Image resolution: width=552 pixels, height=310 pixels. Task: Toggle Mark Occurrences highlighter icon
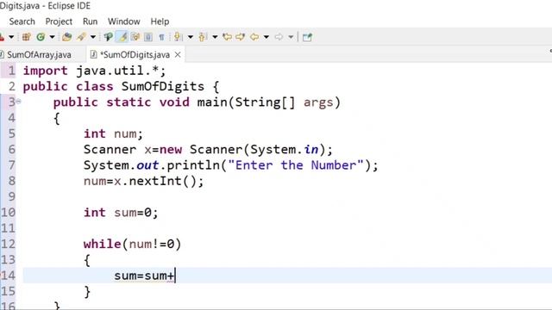pyautogui.click(x=122, y=37)
